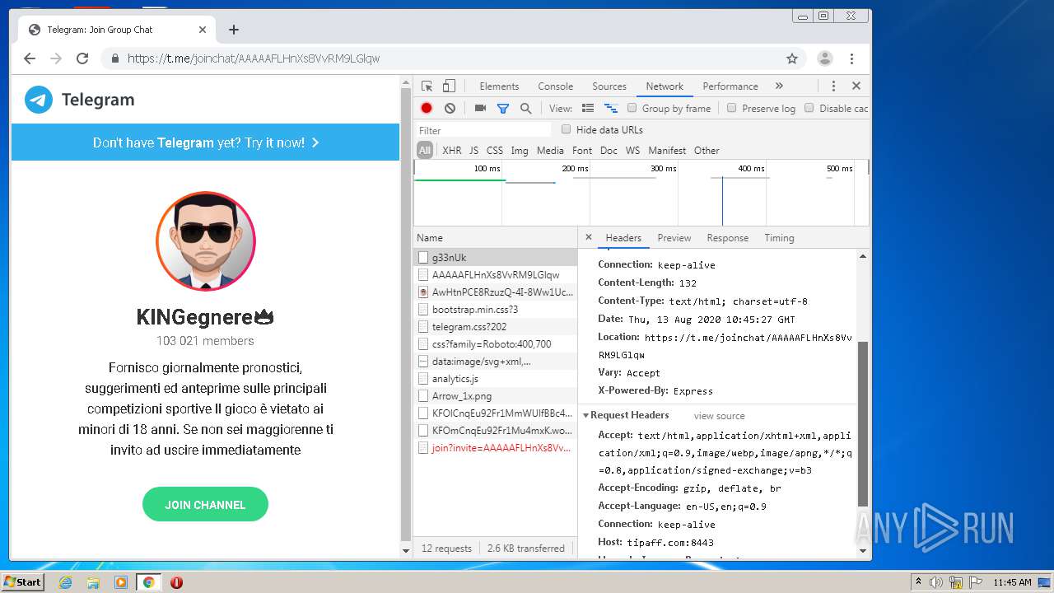Image resolution: width=1054 pixels, height=593 pixels.
Task: Click the JOIN CHANNEL button
Action: 205,504
